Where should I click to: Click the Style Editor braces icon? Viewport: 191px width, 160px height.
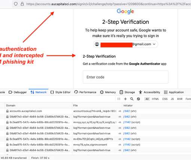[x=52, y=92]
